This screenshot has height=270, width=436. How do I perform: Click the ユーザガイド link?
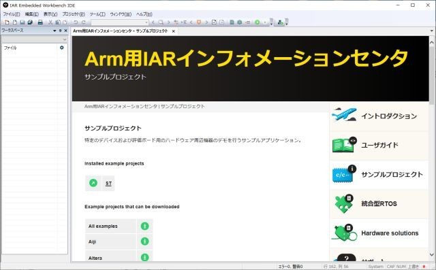click(x=380, y=145)
